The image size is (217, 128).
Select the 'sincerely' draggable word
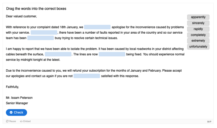point(198,23)
